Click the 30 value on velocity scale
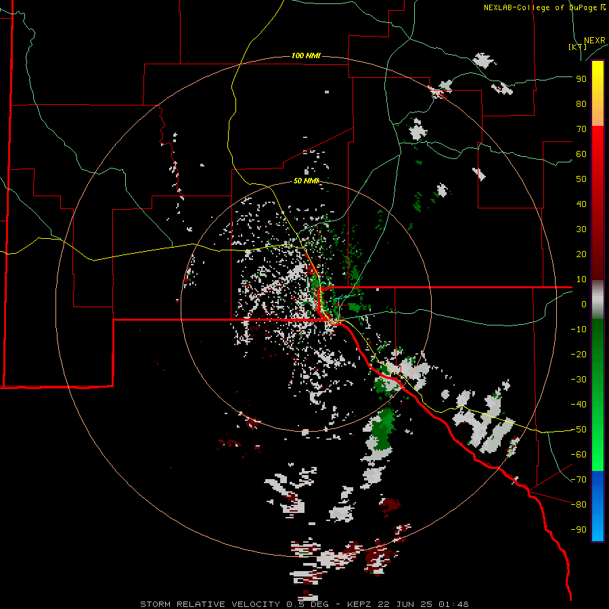The height and width of the screenshot is (609, 609). point(581,229)
